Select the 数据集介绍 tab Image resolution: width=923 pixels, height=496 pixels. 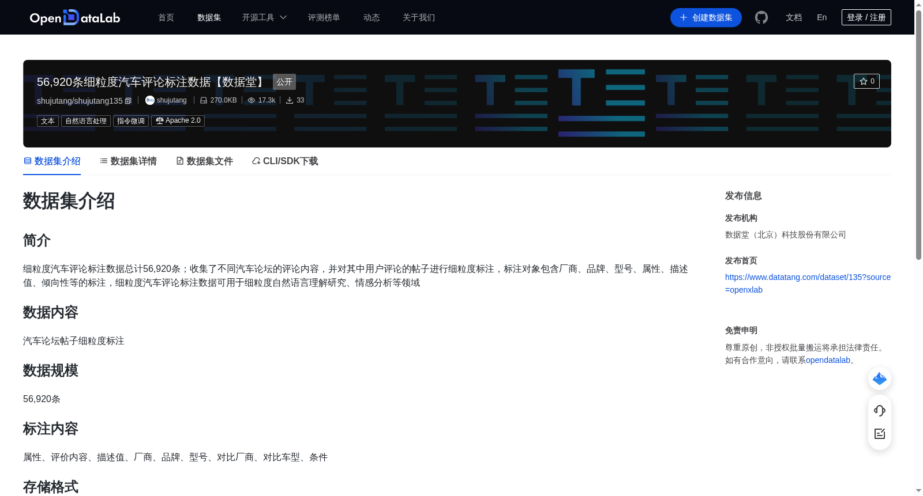point(52,161)
